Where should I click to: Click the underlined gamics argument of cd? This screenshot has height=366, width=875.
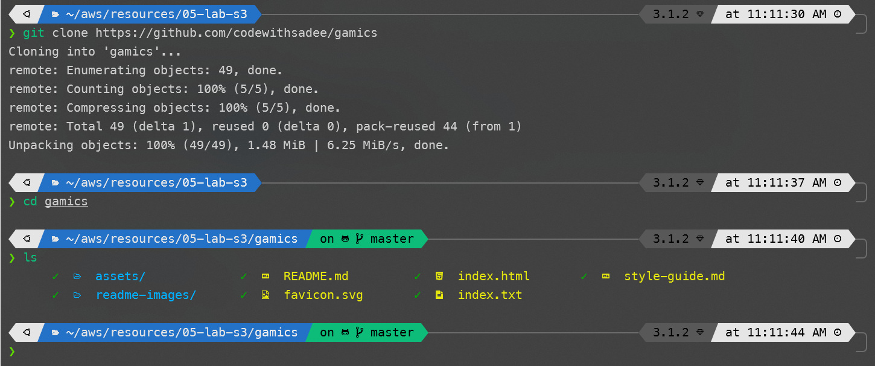point(66,201)
